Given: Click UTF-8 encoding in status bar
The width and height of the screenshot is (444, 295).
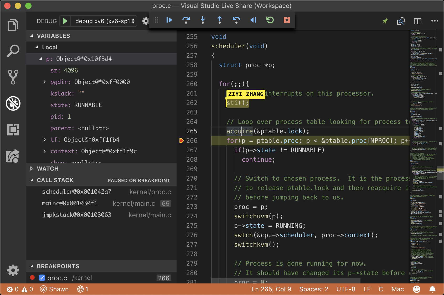Looking at the screenshot, I should click(346, 289).
